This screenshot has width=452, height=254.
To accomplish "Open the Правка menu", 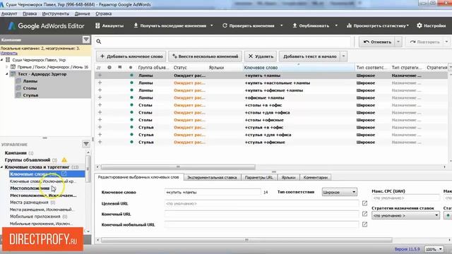I will 30,13.
